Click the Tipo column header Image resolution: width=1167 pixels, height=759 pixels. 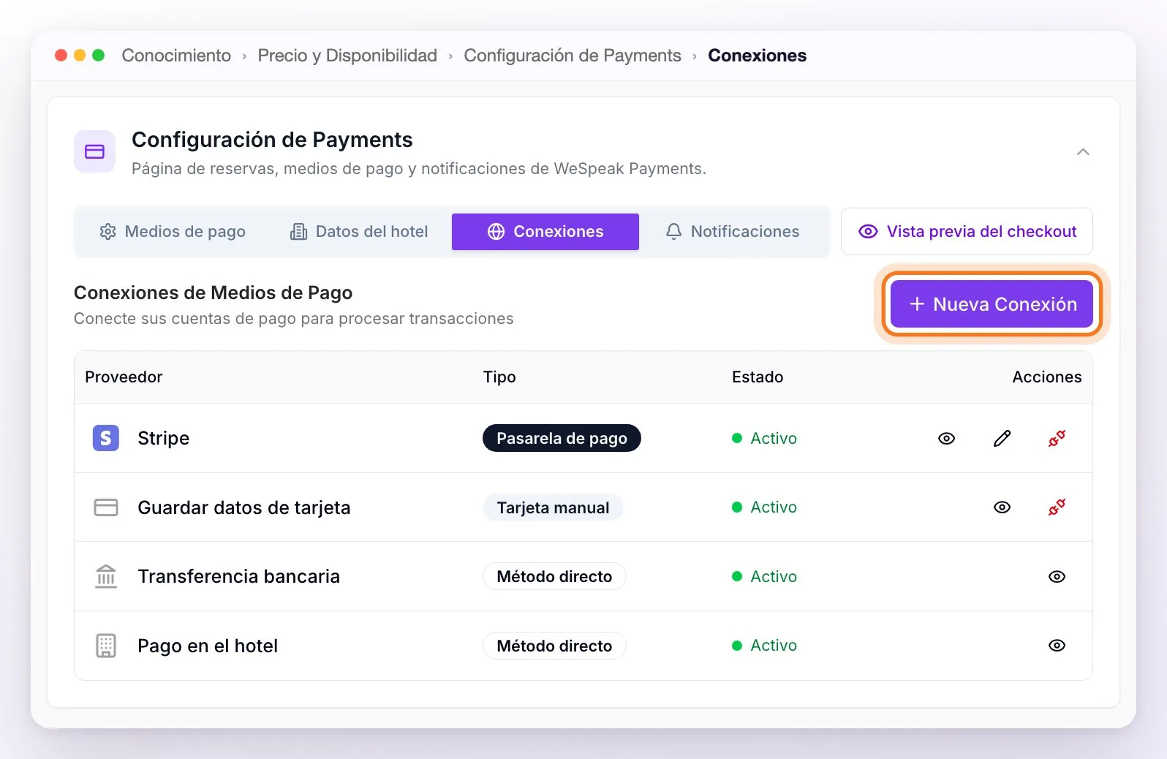[x=499, y=377]
